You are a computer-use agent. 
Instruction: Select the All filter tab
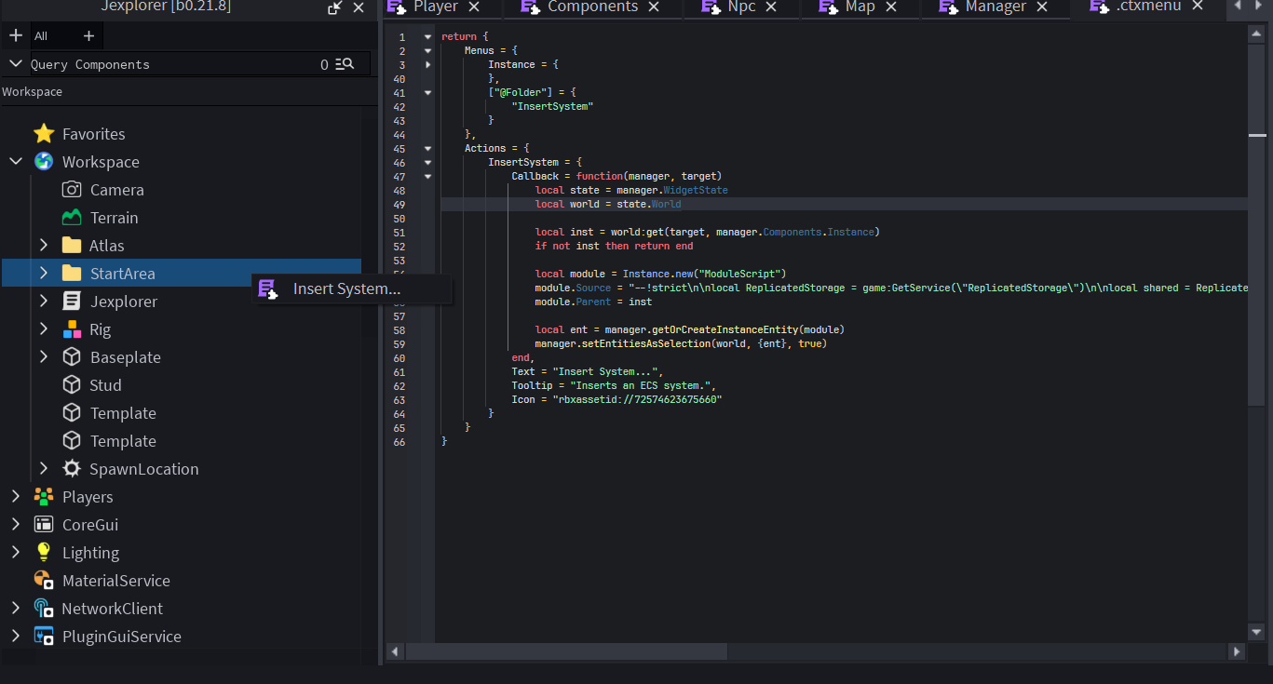pyautogui.click(x=41, y=36)
